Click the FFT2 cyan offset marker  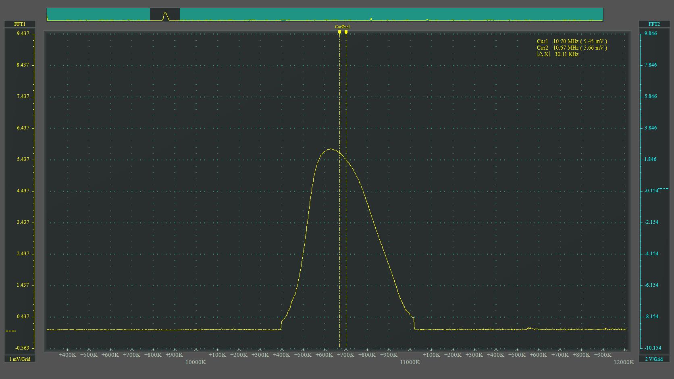(x=663, y=189)
